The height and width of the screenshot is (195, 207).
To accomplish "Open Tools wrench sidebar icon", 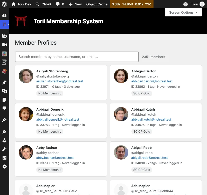I will click(4, 149).
